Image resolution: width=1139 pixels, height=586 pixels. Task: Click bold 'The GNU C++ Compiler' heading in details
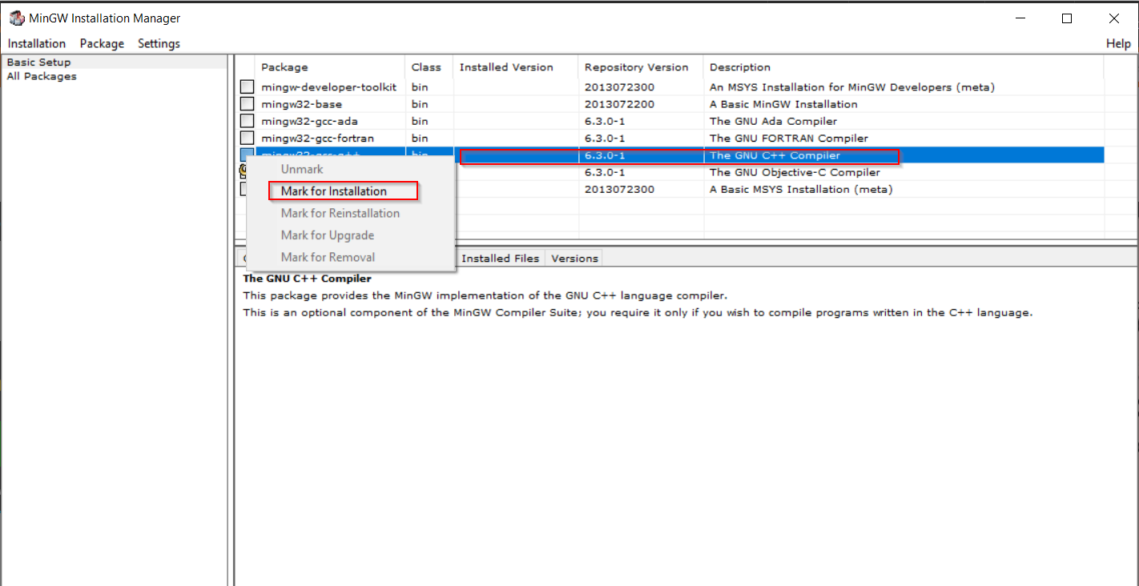pos(307,279)
